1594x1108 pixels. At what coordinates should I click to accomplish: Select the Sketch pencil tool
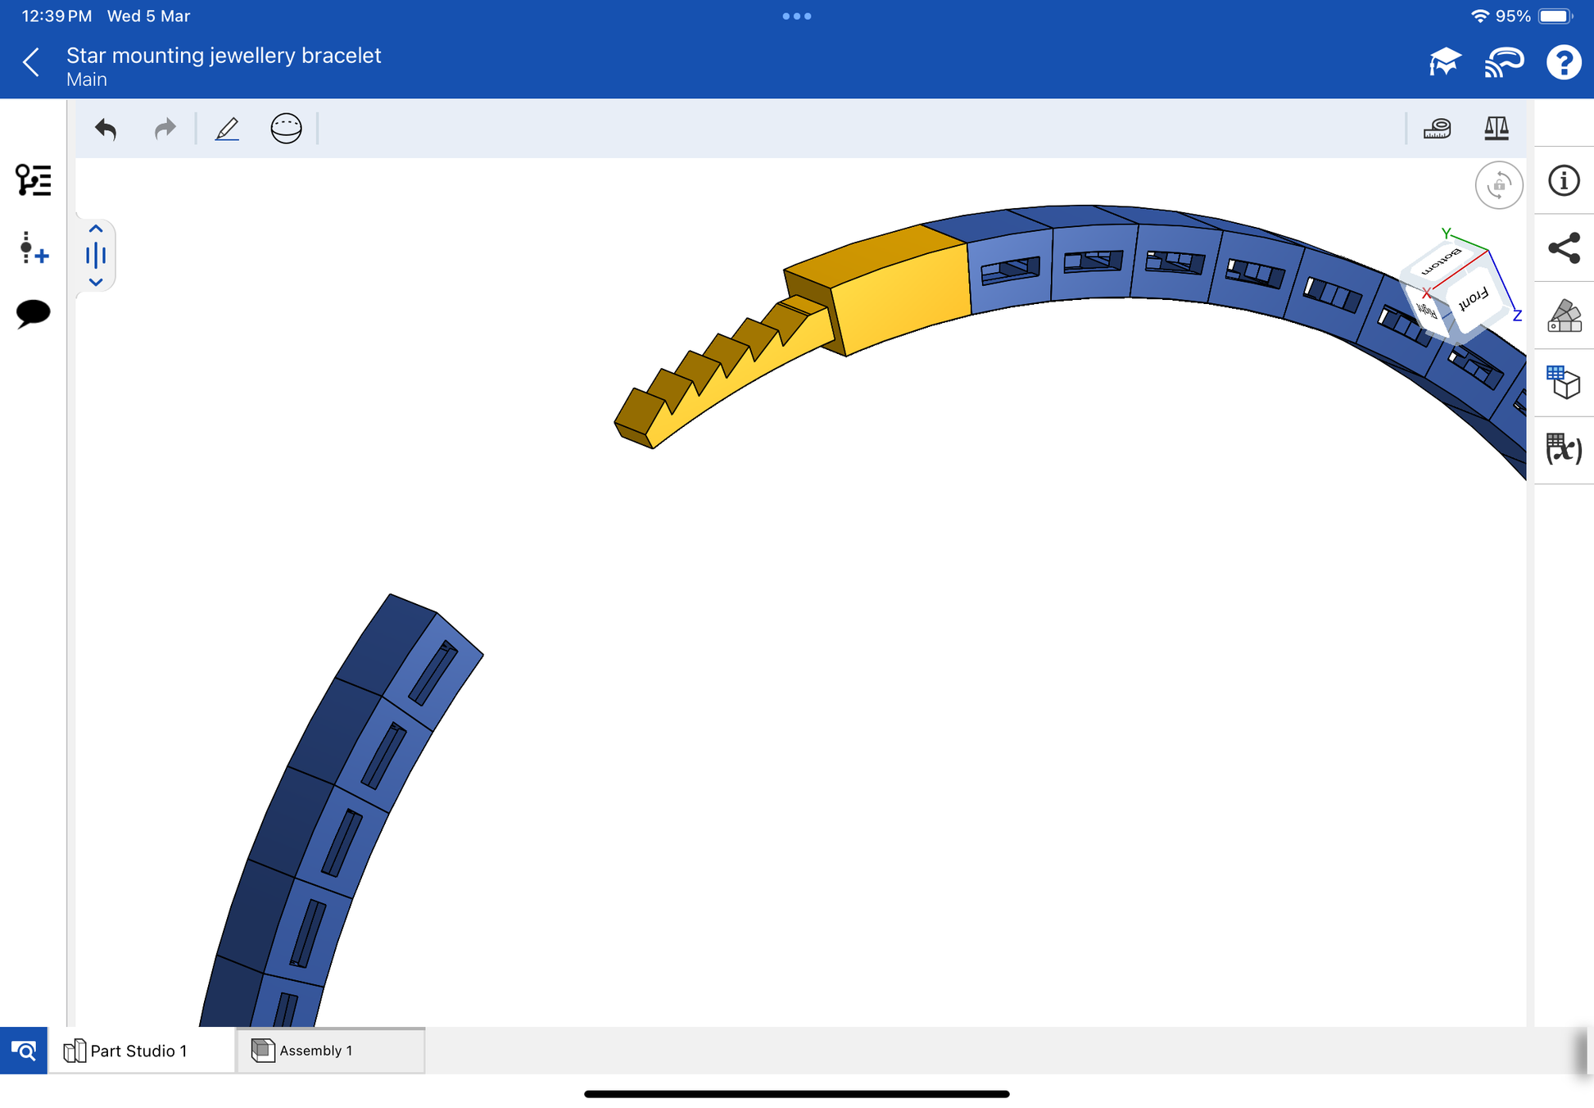pos(227,129)
